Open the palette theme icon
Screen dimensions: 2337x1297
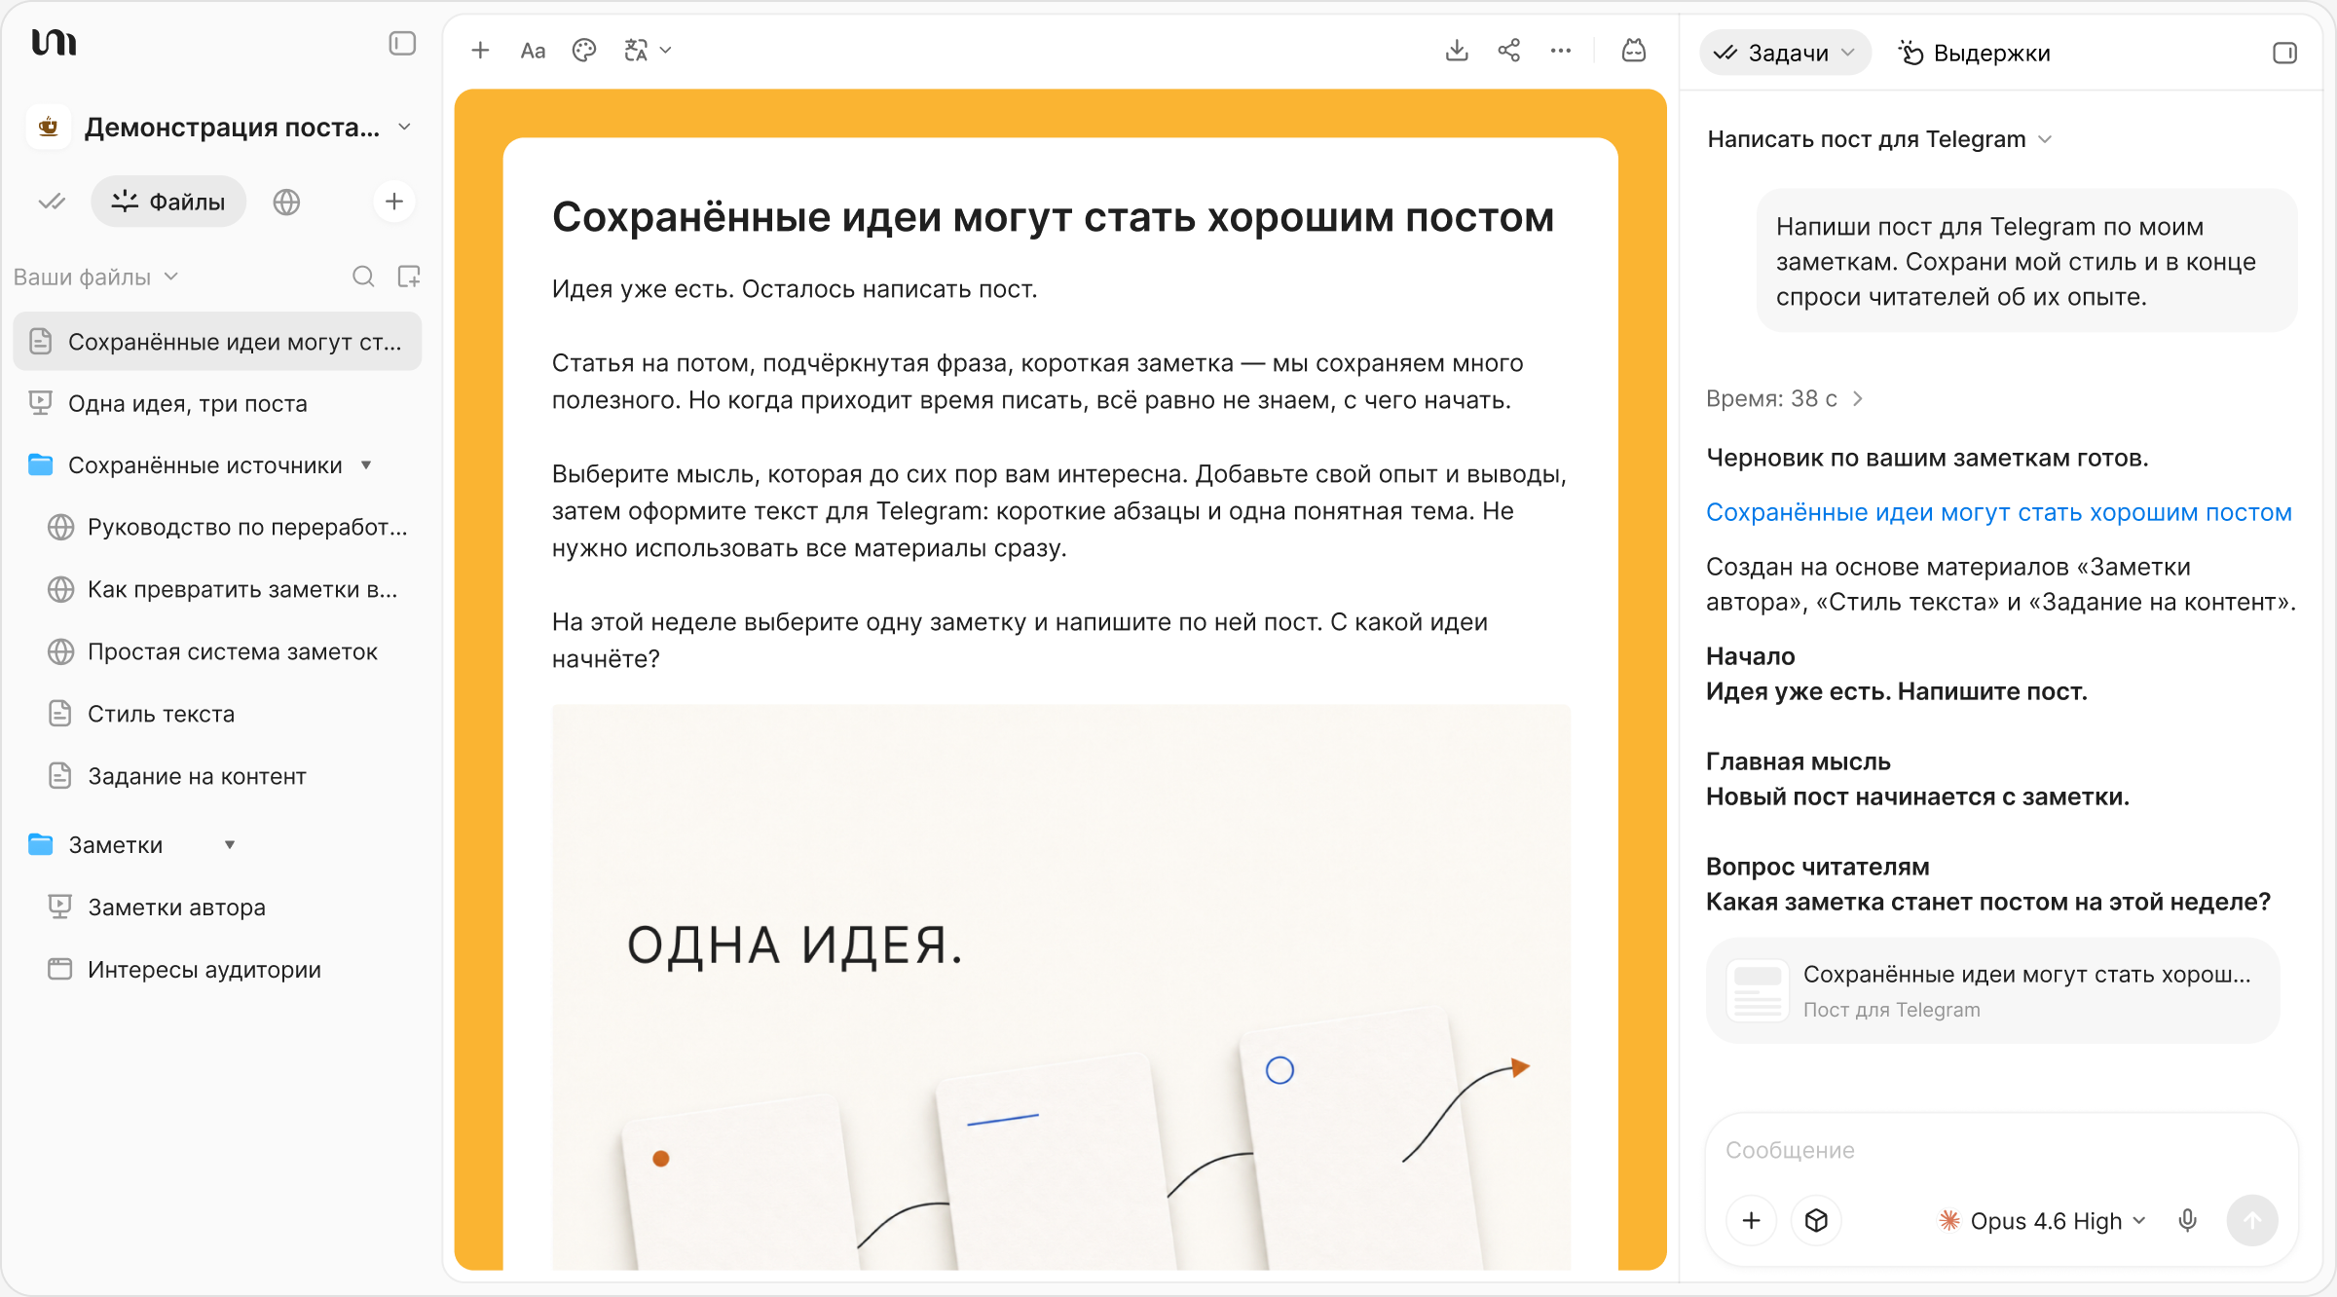[584, 51]
